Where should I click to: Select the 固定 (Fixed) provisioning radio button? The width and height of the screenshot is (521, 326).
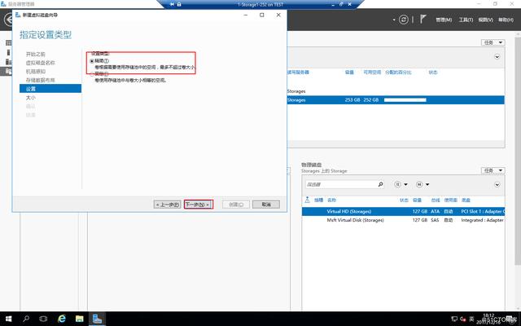coord(92,74)
